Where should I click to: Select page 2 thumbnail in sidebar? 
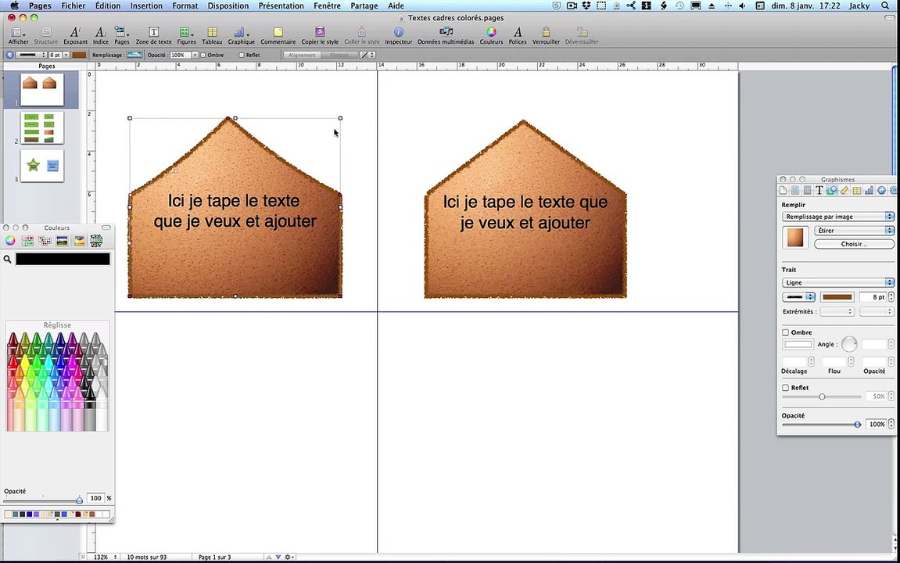[x=41, y=127]
